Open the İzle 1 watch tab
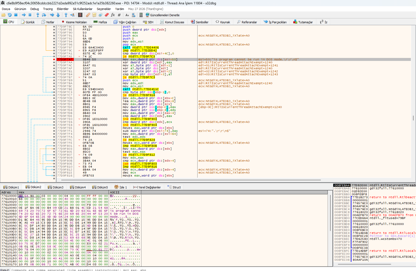Viewport: 416px width, 271px height. click(x=121, y=187)
